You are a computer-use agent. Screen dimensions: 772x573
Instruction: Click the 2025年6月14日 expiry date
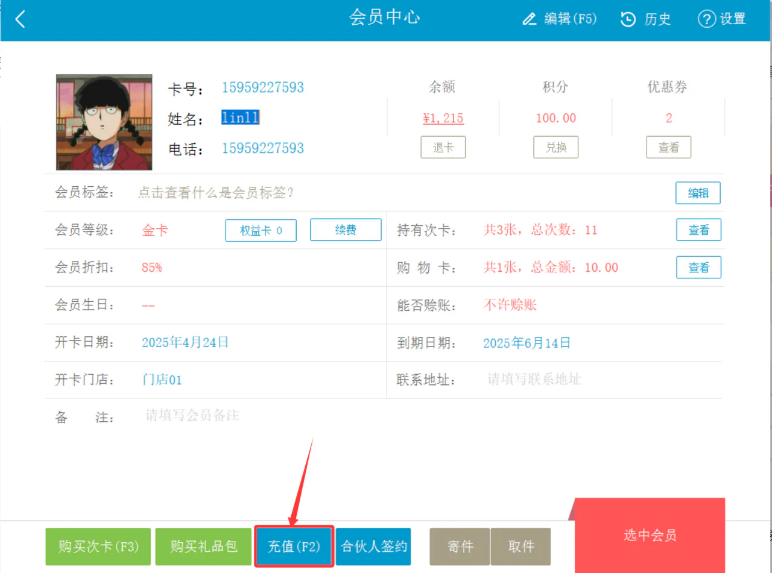[527, 343]
